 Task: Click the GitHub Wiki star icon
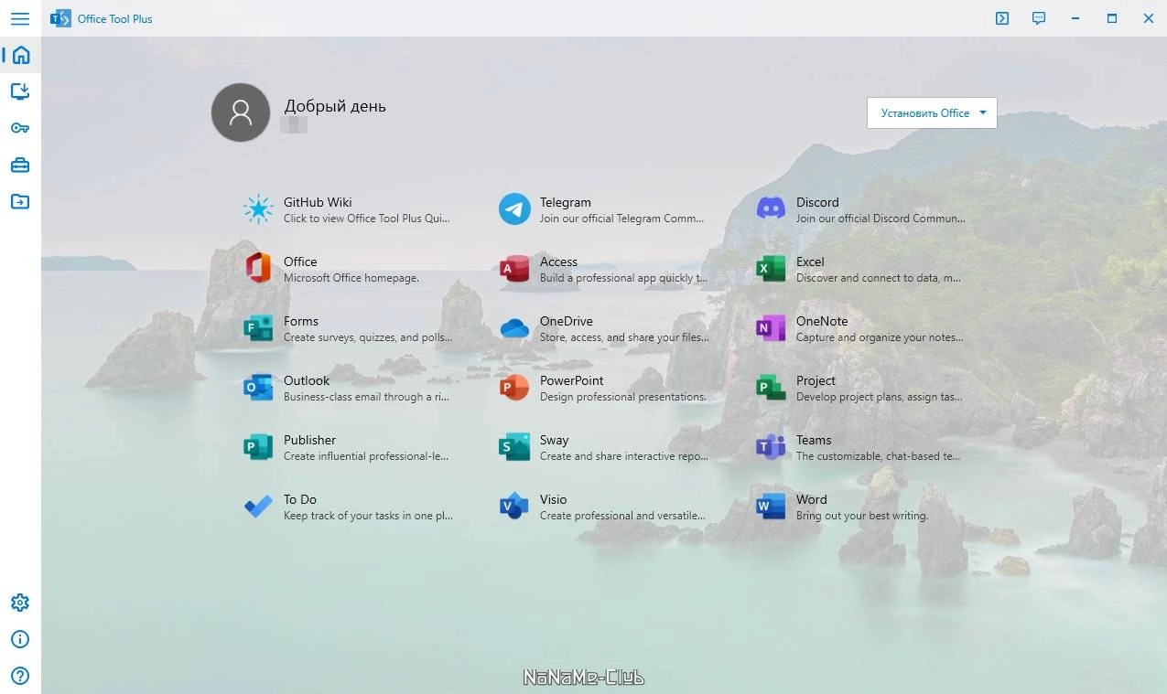point(258,209)
